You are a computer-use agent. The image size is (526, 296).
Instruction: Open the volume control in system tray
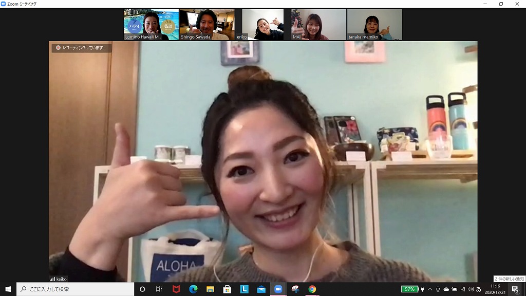click(x=471, y=289)
